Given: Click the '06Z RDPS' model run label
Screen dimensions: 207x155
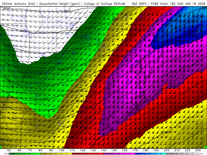Looking at the screenshot, I should pos(139,4).
